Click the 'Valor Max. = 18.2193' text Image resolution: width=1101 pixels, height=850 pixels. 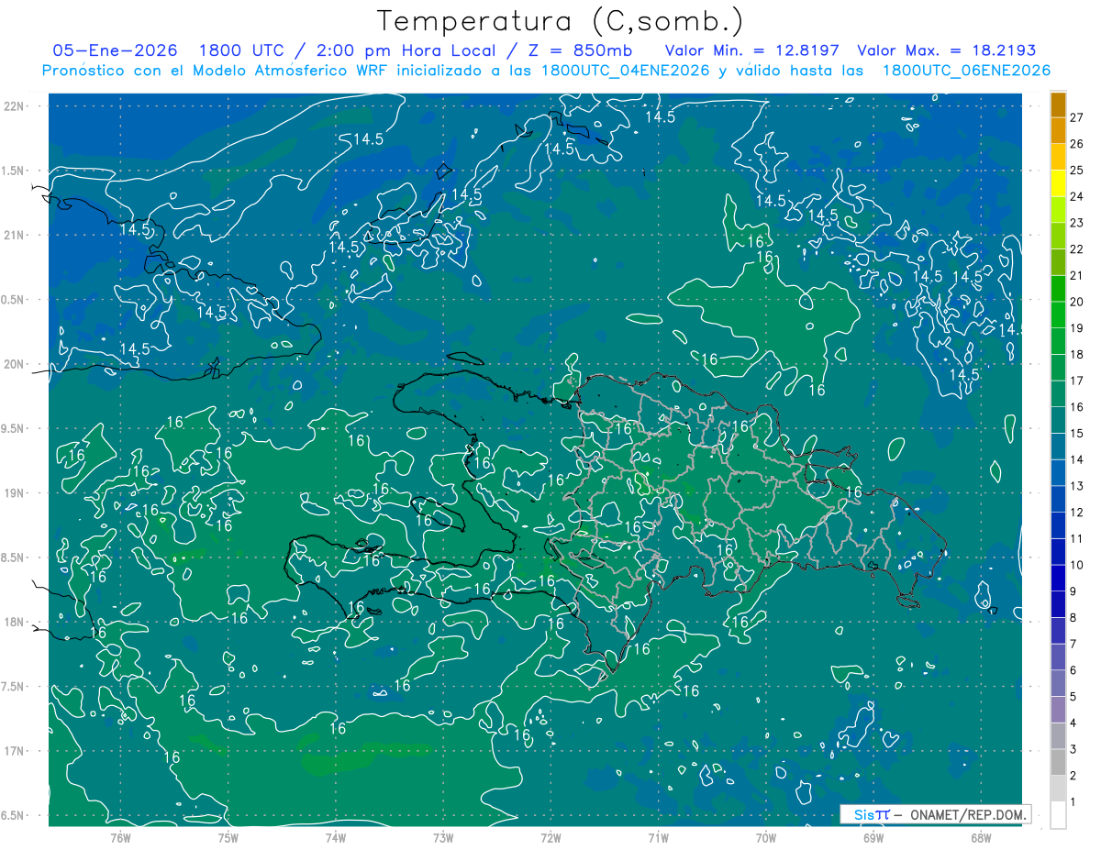pos(946,50)
